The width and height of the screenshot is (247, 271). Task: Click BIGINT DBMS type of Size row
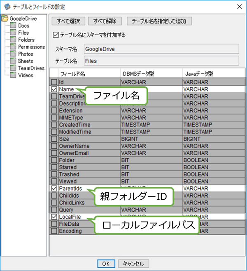click(130, 139)
